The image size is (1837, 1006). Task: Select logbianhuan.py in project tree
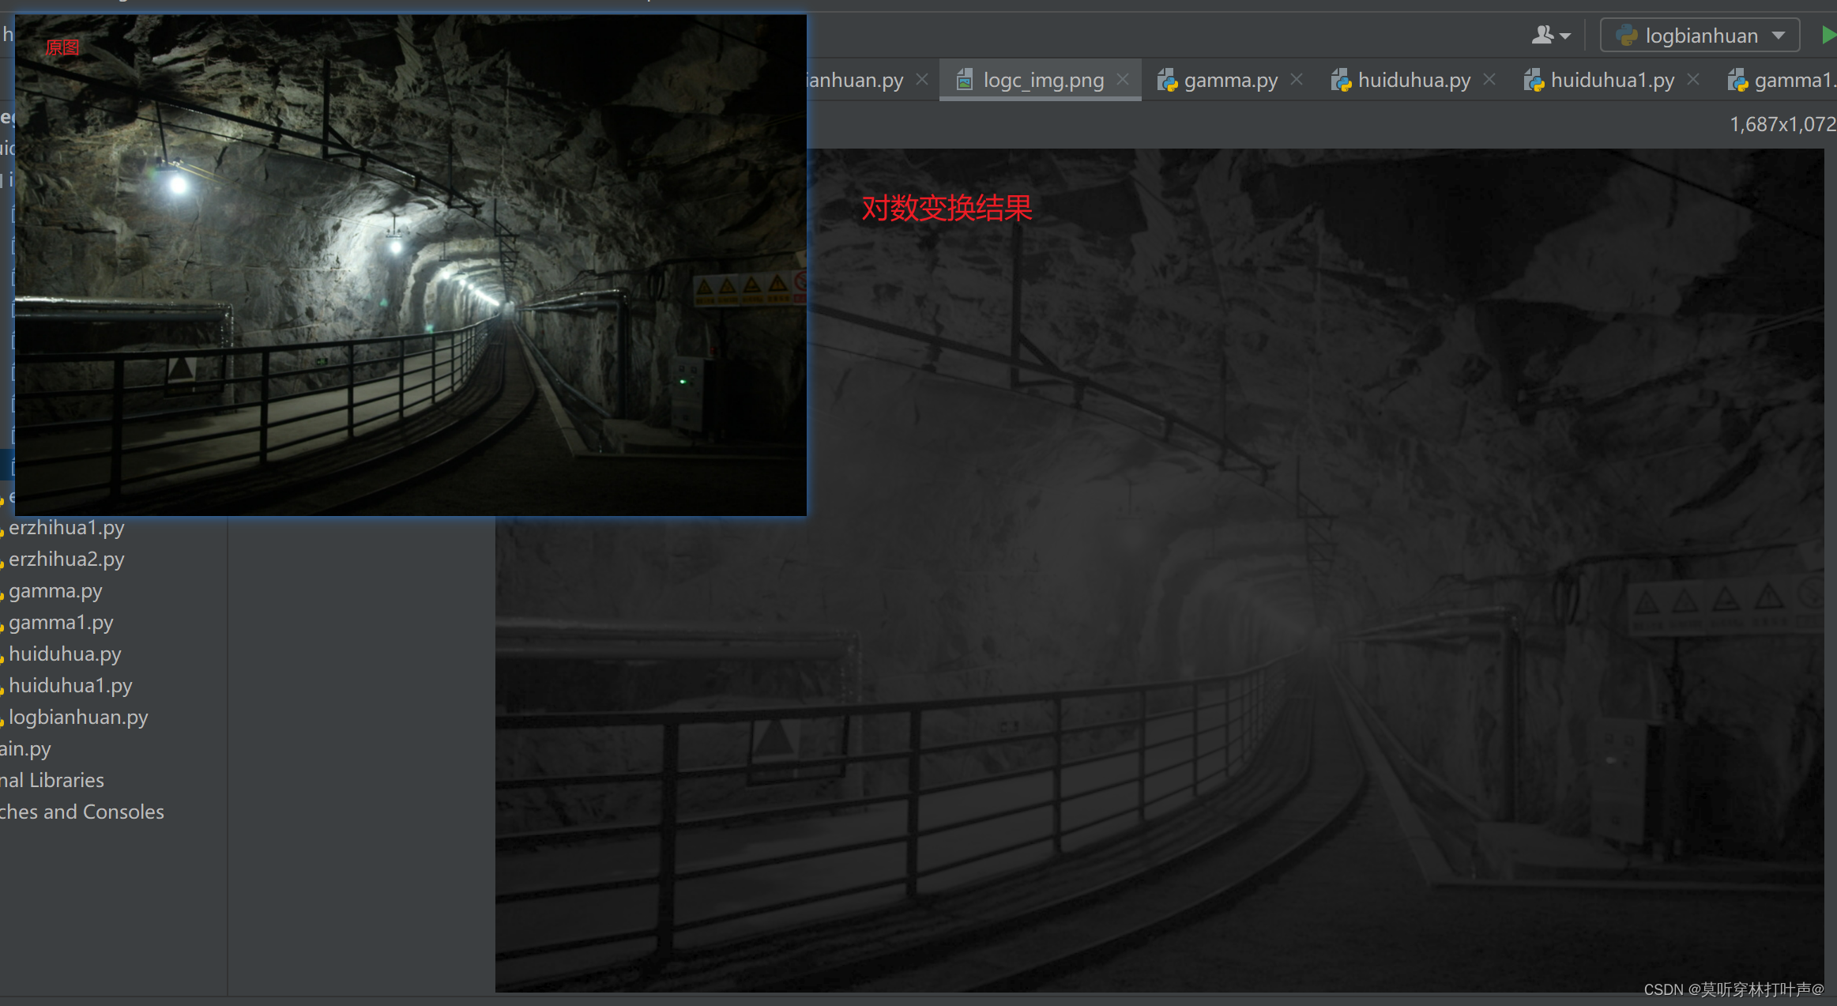78,717
